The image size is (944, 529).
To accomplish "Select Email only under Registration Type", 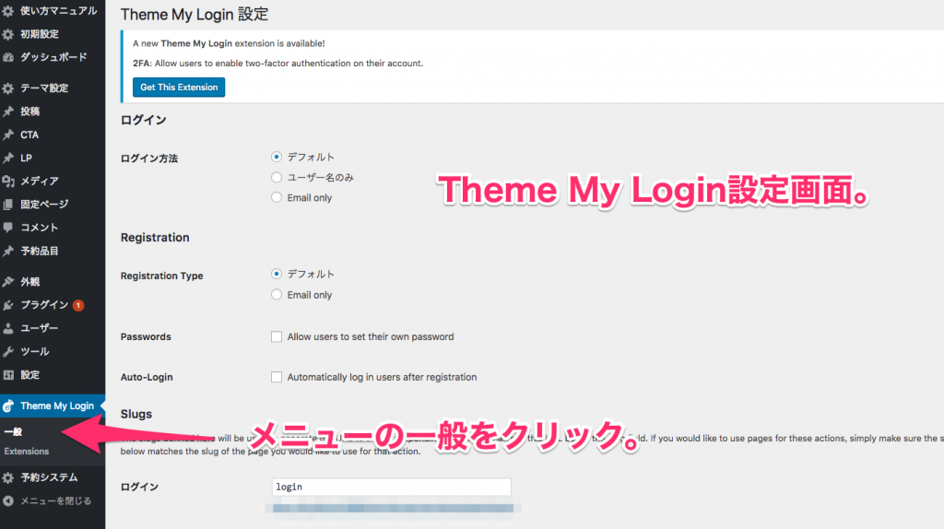I will (x=277, y=295).
